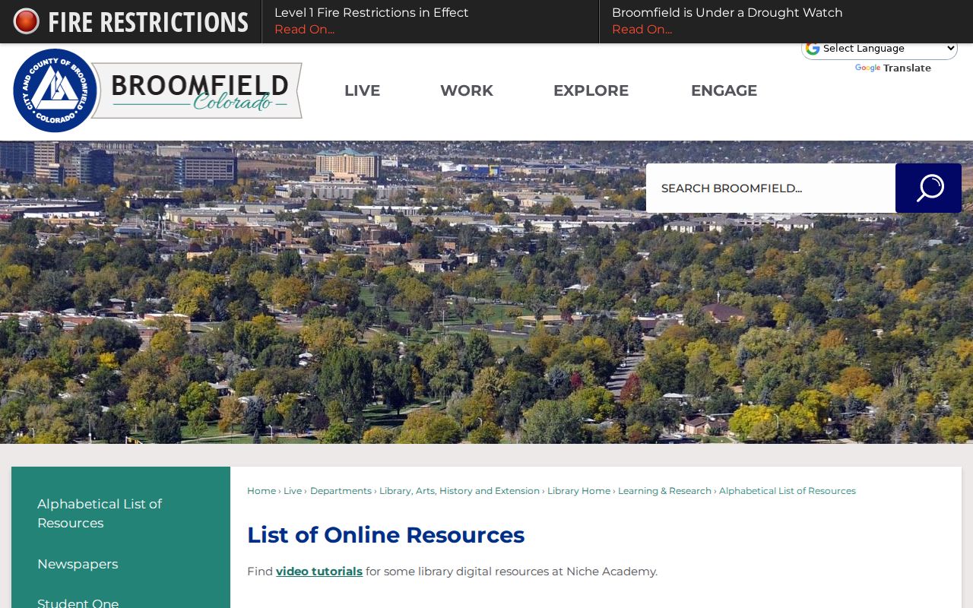This screenshot has width=973, height=608.
Task: Click the Live breadcrumb link
Action: 293,491
